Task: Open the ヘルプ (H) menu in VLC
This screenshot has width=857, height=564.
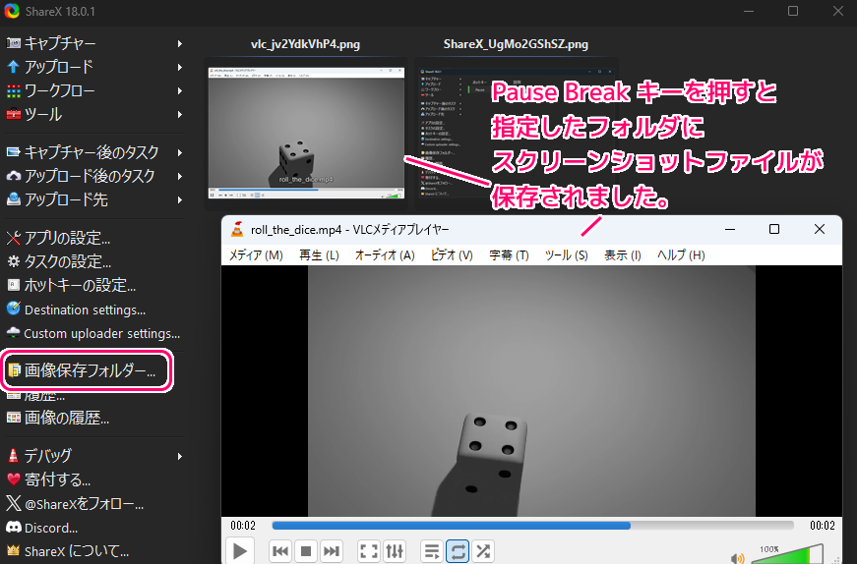Action: point(681,254)
